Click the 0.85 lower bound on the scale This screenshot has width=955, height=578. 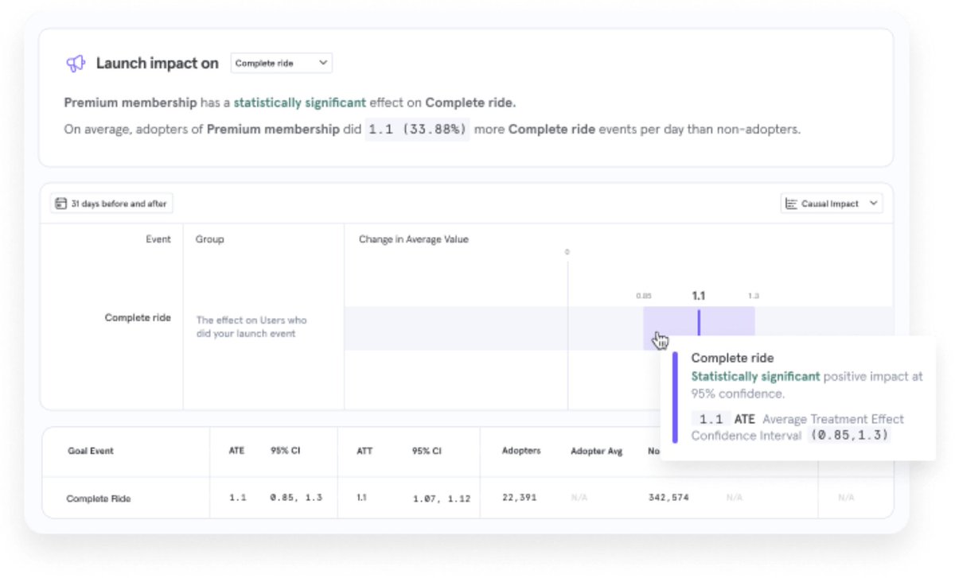click(x=642, y=294)
